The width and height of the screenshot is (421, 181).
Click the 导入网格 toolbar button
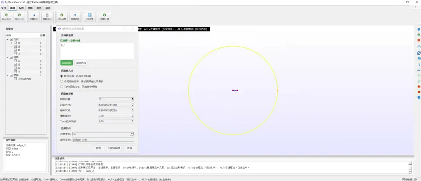[x=62, y=17]
